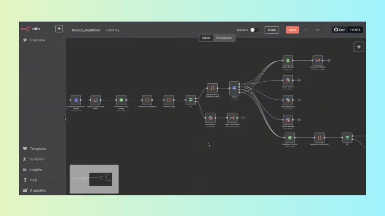Screen dimensions: 385x216
Task: Select the Unstract Extract Data node
Action: coord(95,100)
